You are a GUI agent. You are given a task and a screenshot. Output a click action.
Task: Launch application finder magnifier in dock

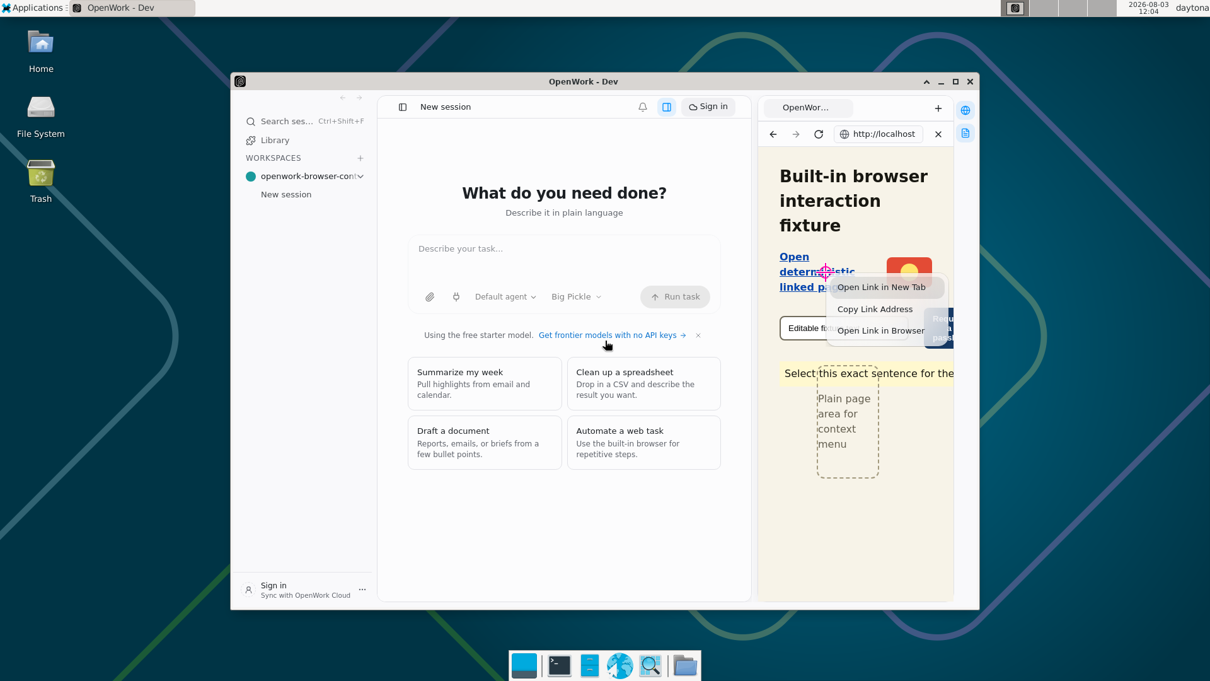click(x=650, y=666)
